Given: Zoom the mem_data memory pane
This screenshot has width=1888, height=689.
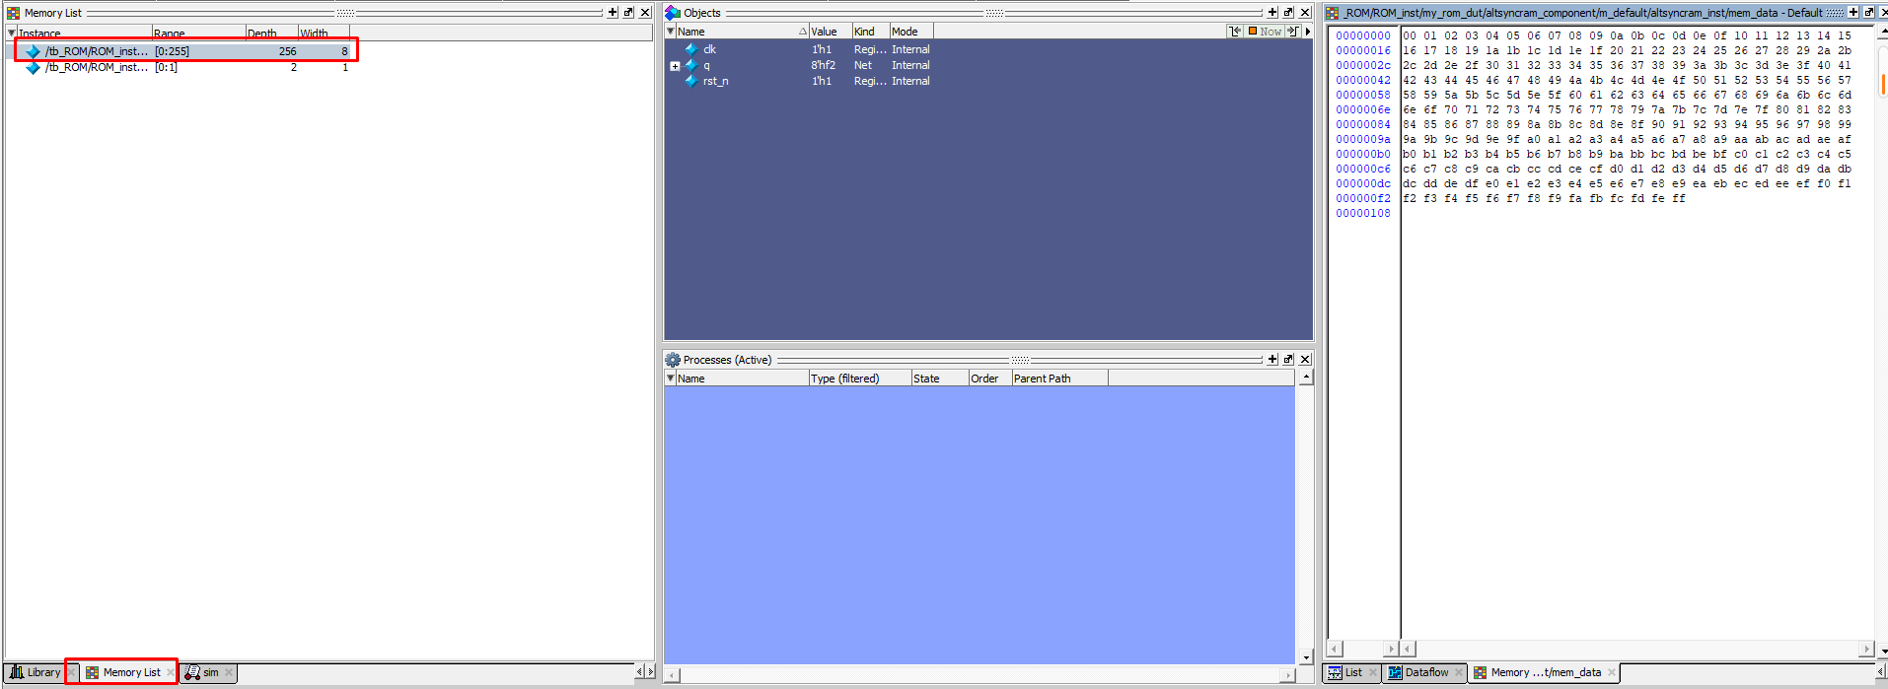Looking at the screenshot, I should coord(1853,13).
